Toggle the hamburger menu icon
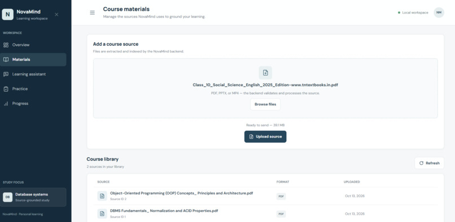This screenshot has width=455, height=222. [x=92, y=13]
